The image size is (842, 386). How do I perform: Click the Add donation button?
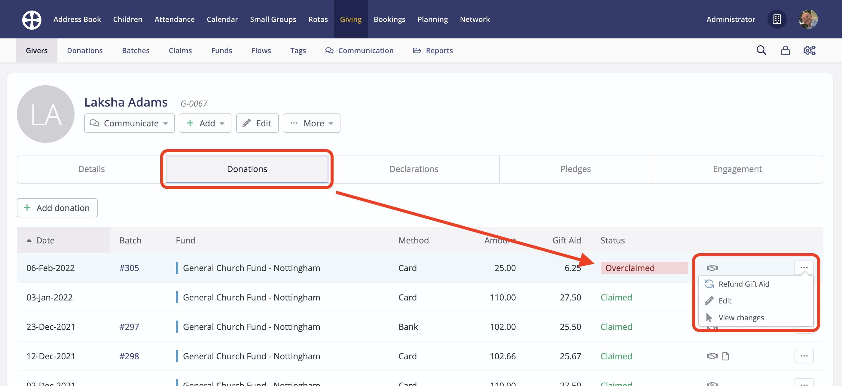(57, 208)
